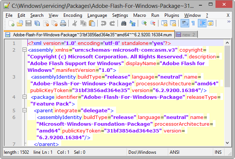Open the Settings menu
The width and height of the screenshot is (235, 159).
point(120,15)
